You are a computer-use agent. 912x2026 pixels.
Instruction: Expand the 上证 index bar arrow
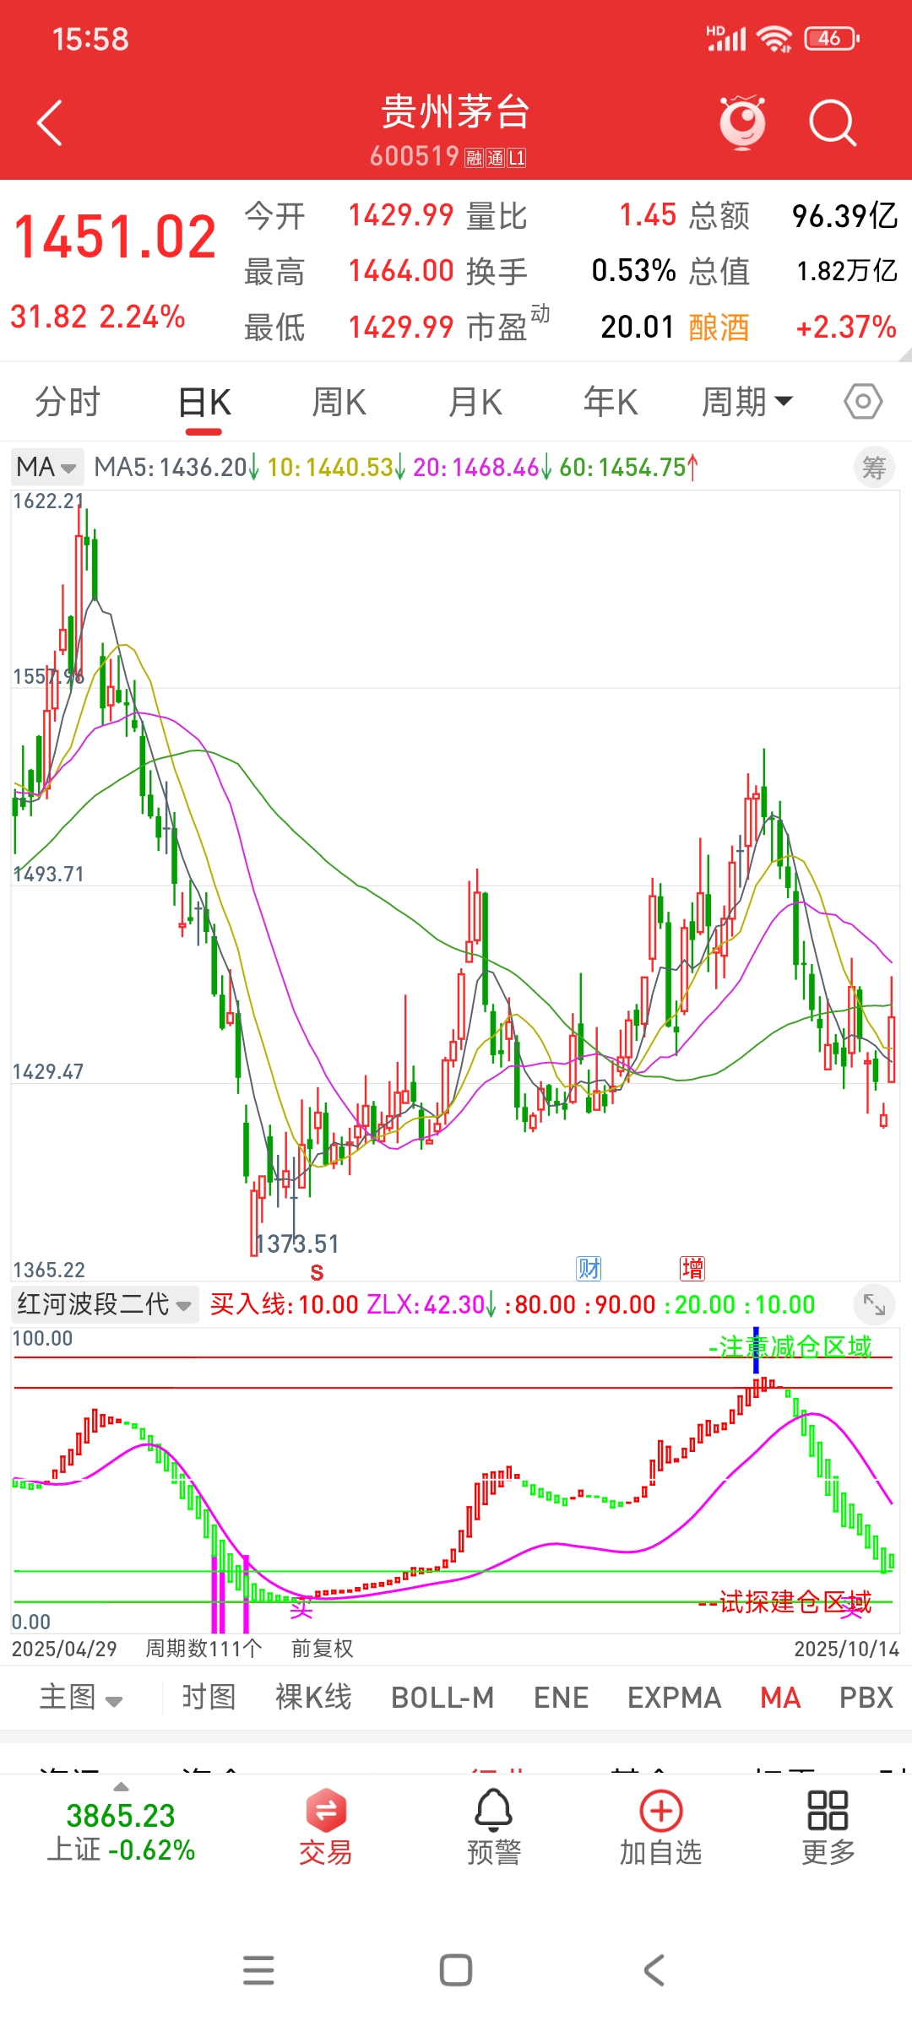121,1786
